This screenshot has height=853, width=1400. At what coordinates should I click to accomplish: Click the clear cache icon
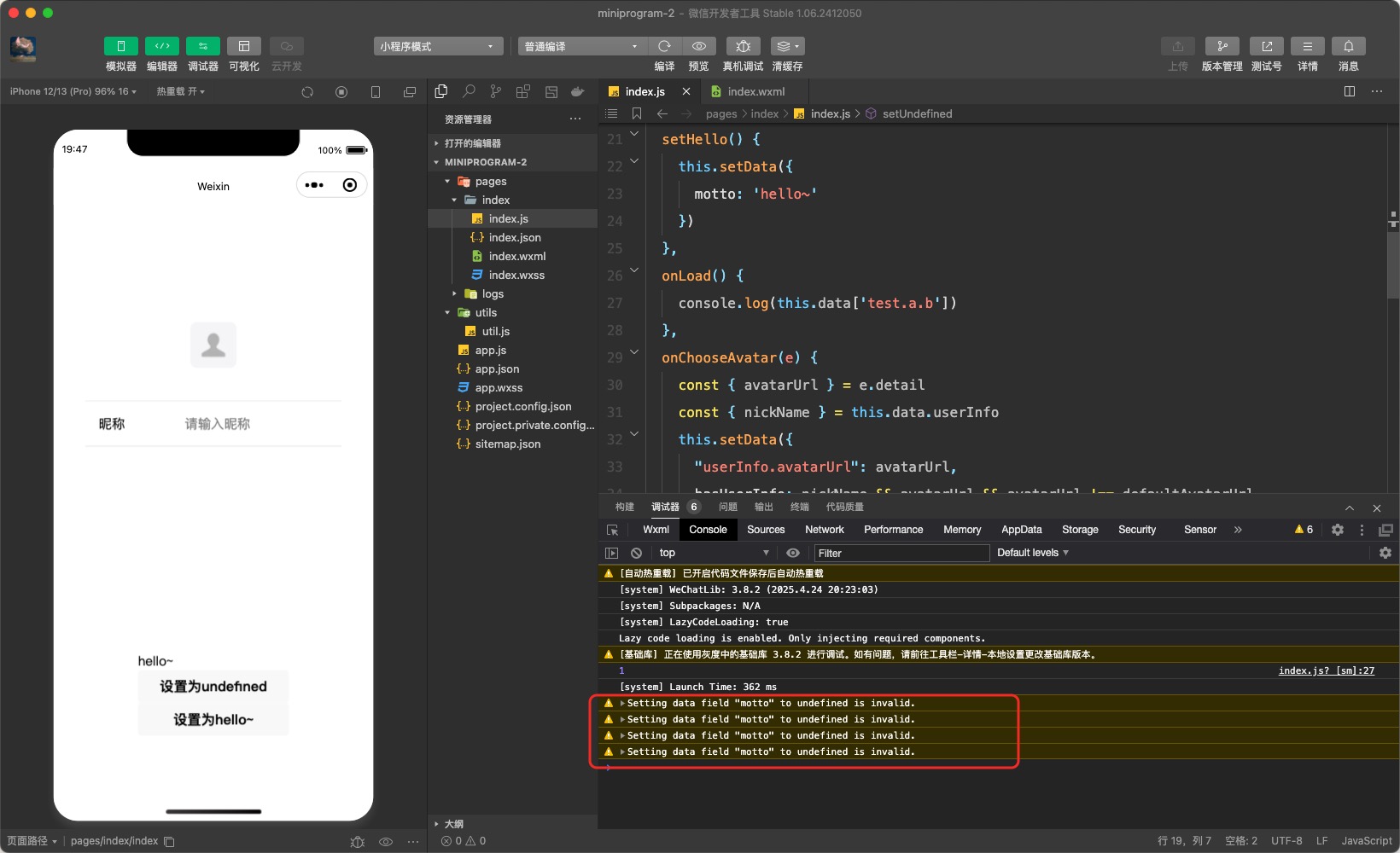[x=787, y=46]
